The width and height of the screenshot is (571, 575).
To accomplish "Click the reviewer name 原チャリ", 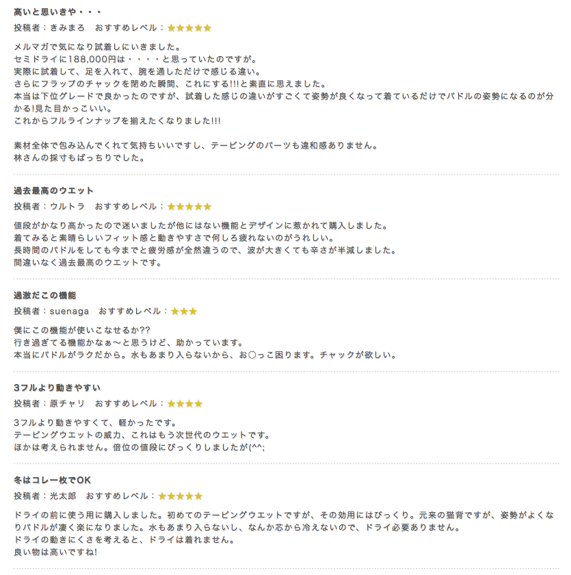I will [x=68, y=404].
